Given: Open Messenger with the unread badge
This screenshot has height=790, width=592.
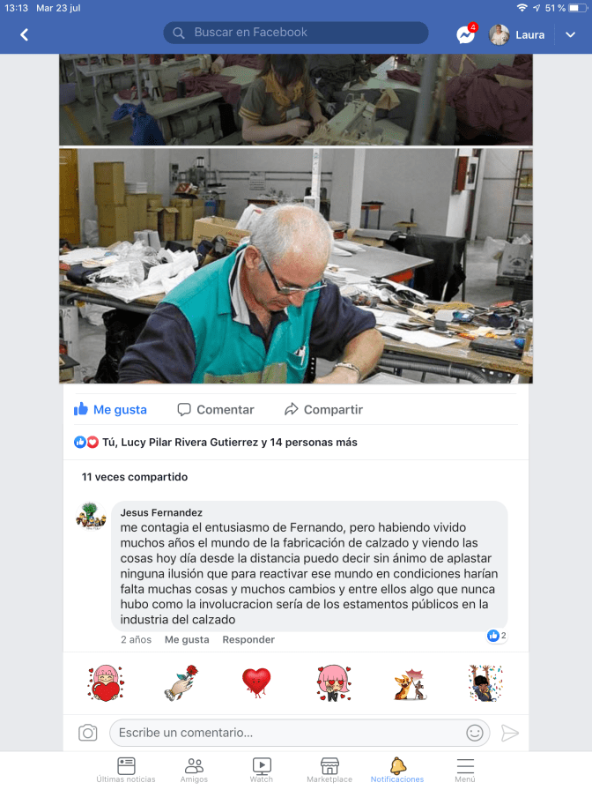Looking at the screenshot, I should pos(466,34).
